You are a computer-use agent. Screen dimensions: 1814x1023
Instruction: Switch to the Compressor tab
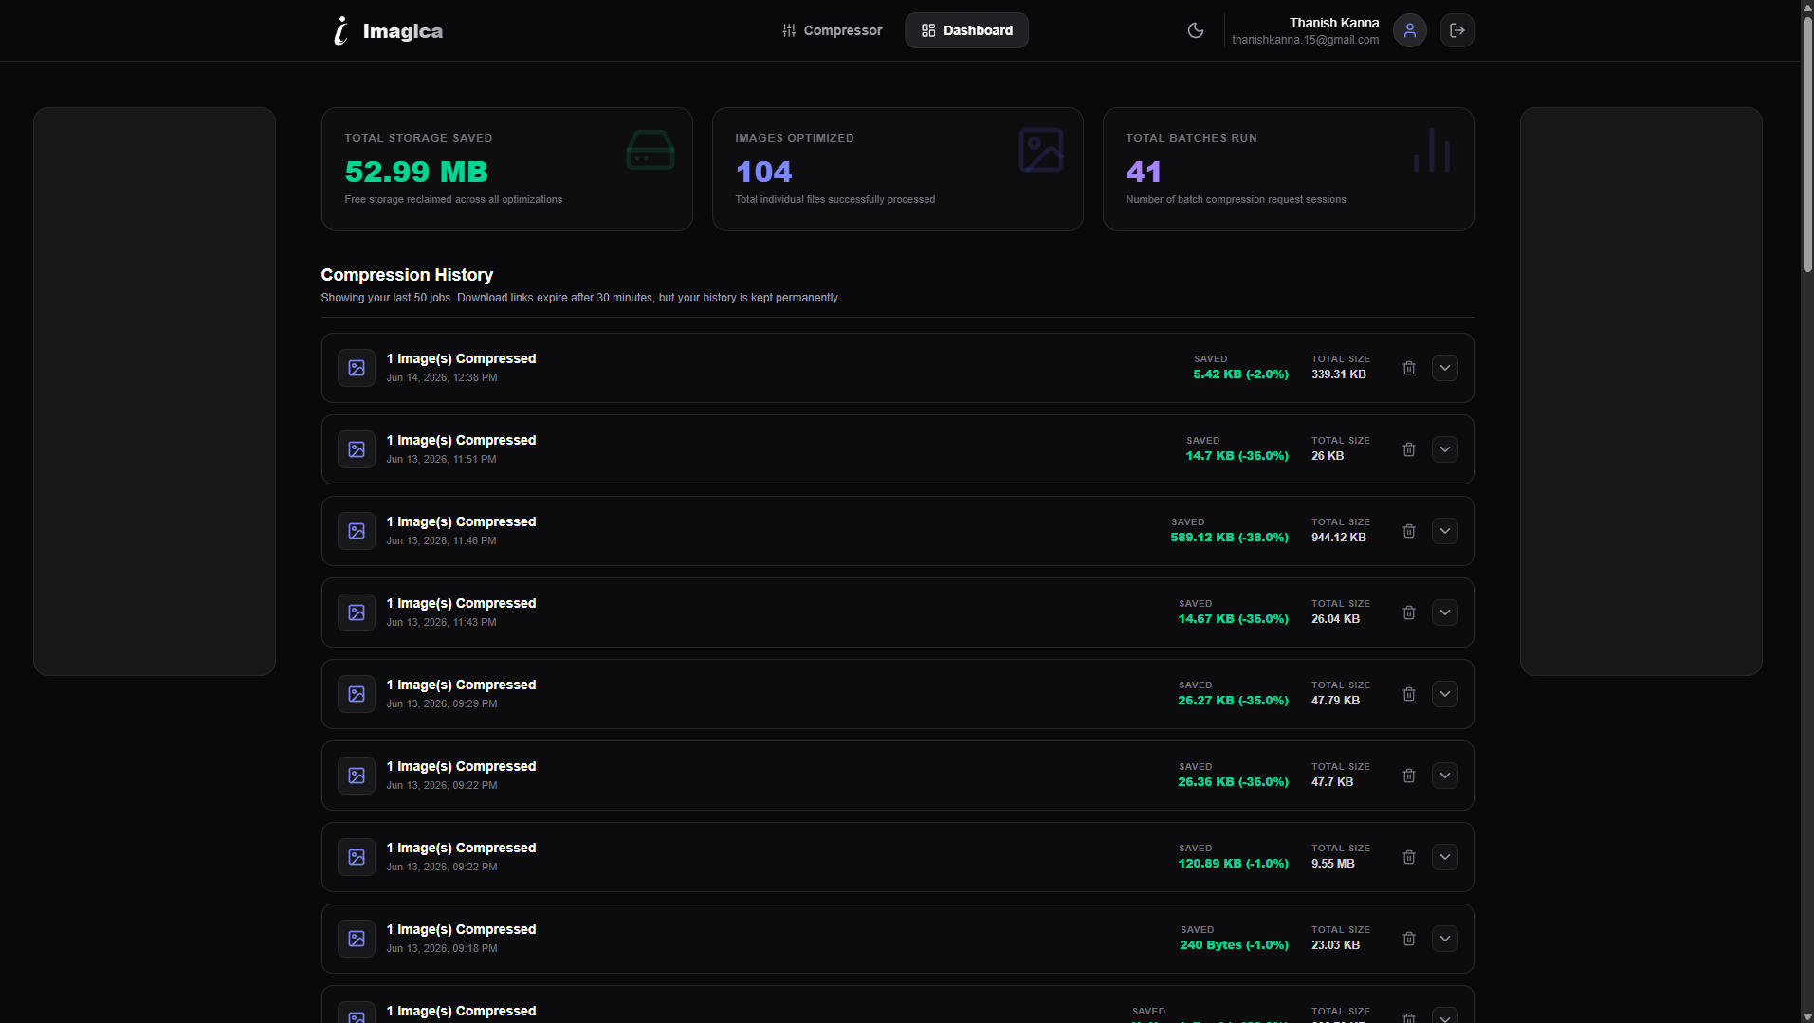click(832, 30)
